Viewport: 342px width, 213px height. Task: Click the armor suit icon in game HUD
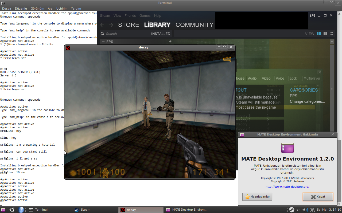[106, 173]
